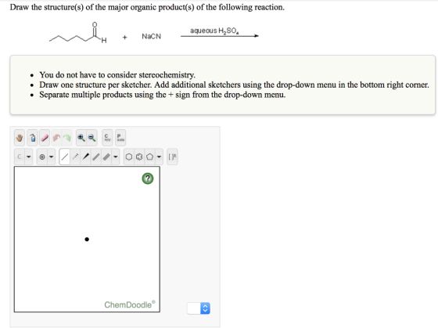Open the bond types dropdown arrow
The width and height of the screenshot is (438, 328).
pos(116,157)
